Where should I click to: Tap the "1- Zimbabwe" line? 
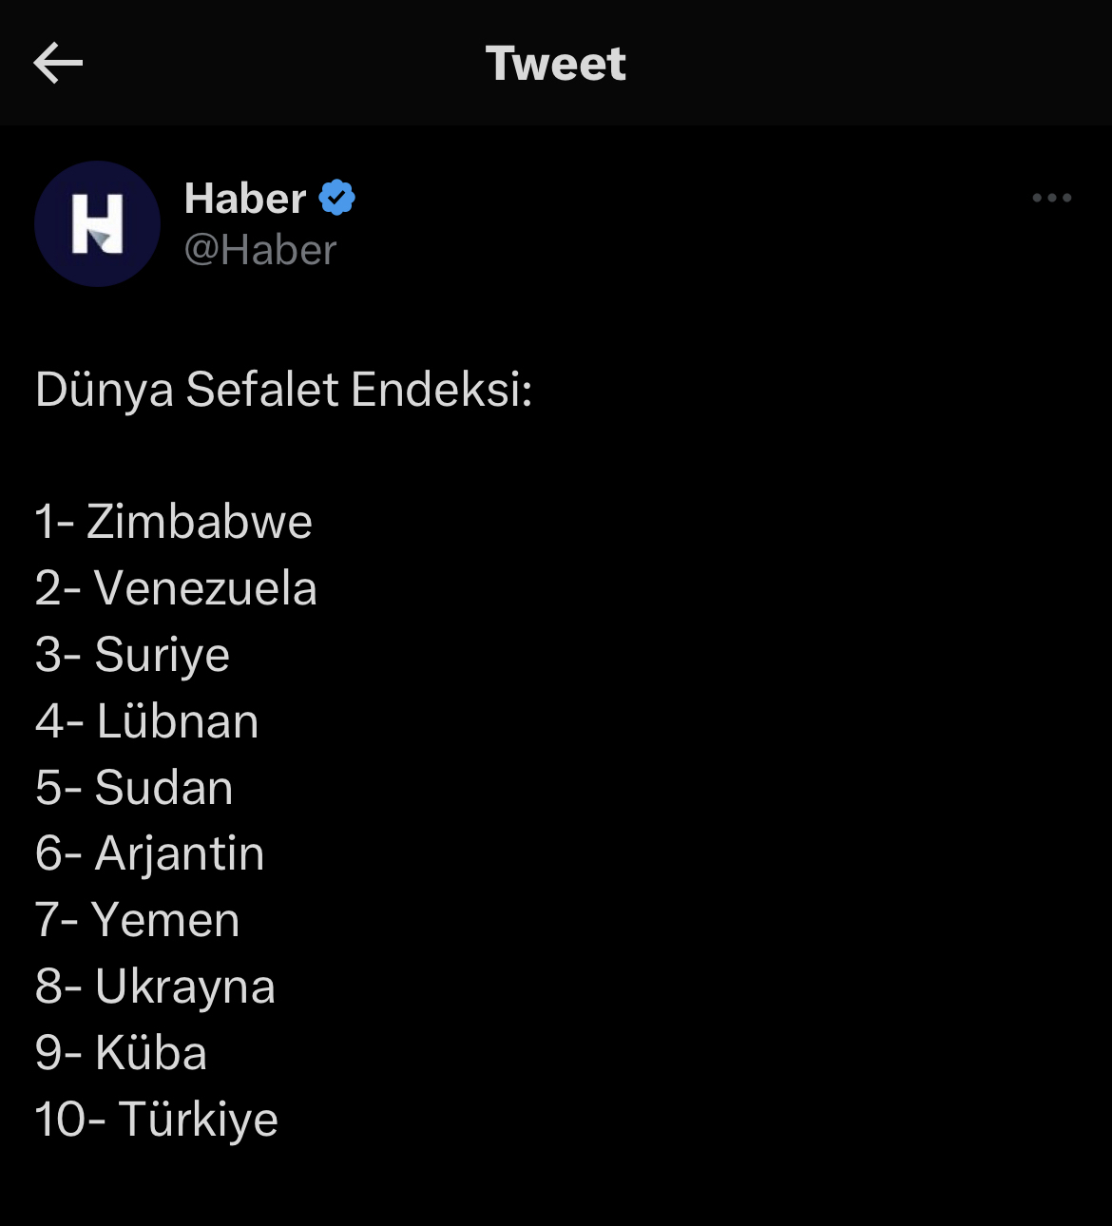coord(174,522)
